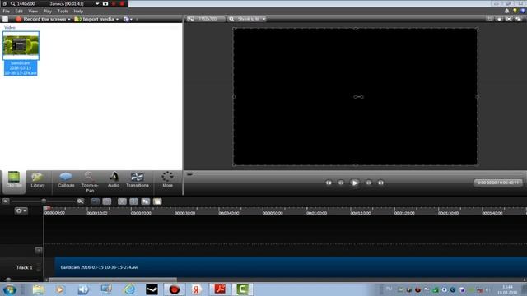Click the timeline split button
Image resolution: width=527 pixels, height=296 pixels.
pos(133,201)
